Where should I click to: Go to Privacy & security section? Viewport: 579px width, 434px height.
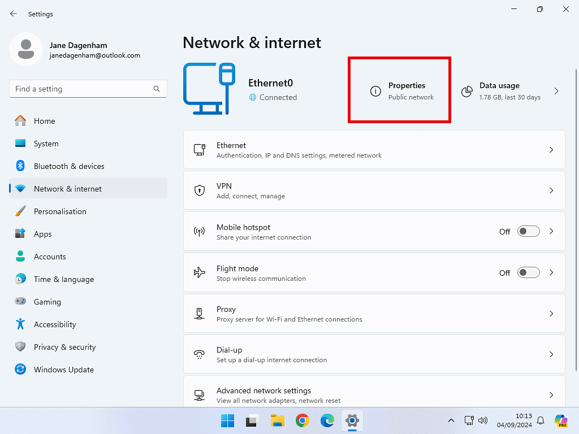click(64, 347)
